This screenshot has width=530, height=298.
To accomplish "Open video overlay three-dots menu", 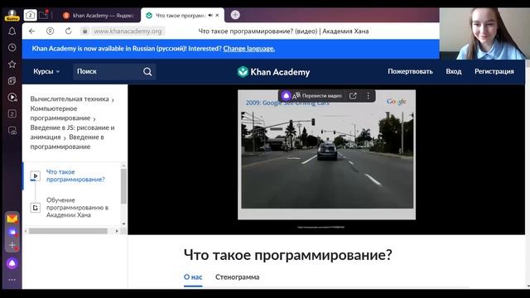I will [x=368, y=96].
